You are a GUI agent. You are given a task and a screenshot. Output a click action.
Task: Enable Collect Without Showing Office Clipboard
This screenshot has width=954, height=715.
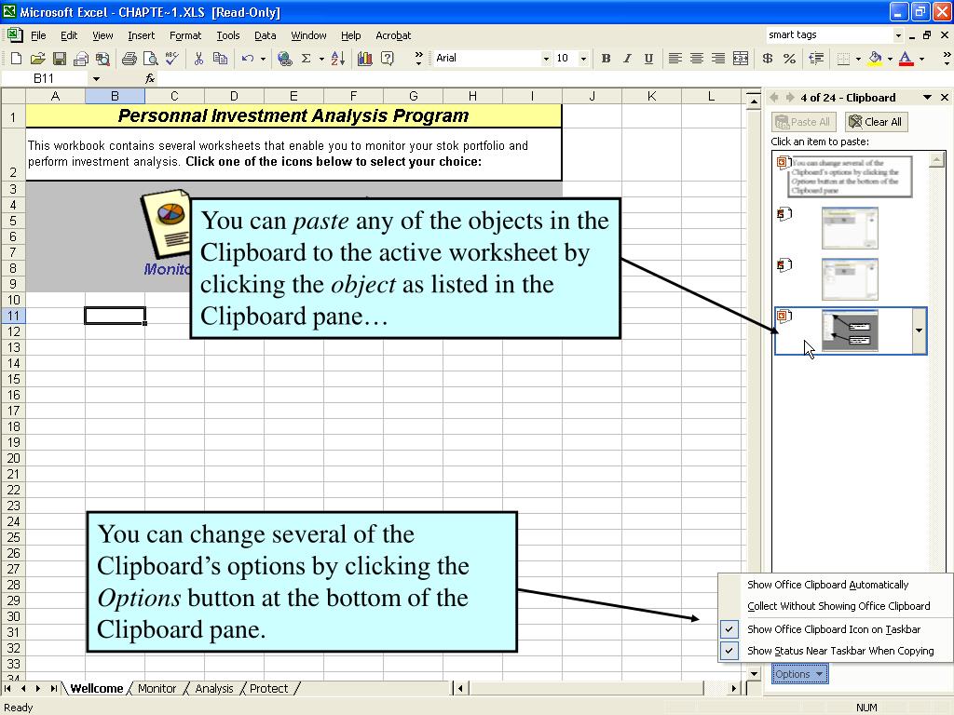pos(838,606)
